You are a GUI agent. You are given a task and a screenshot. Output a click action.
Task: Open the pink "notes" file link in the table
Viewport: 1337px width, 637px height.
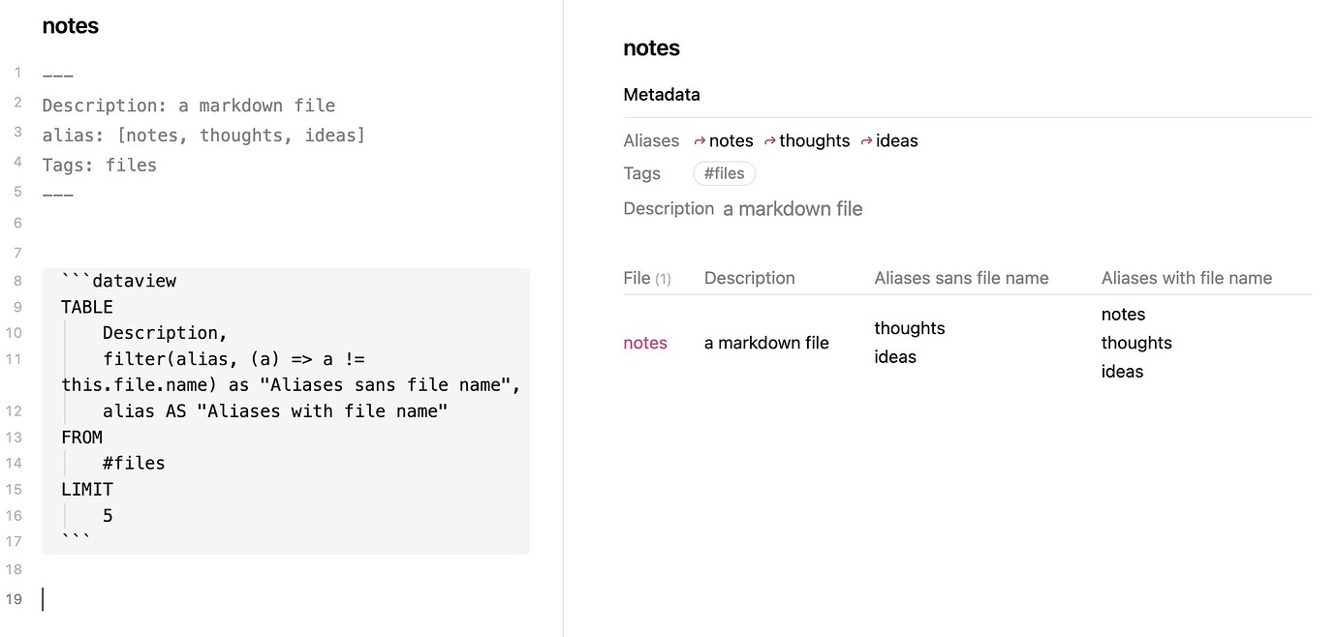645,343
